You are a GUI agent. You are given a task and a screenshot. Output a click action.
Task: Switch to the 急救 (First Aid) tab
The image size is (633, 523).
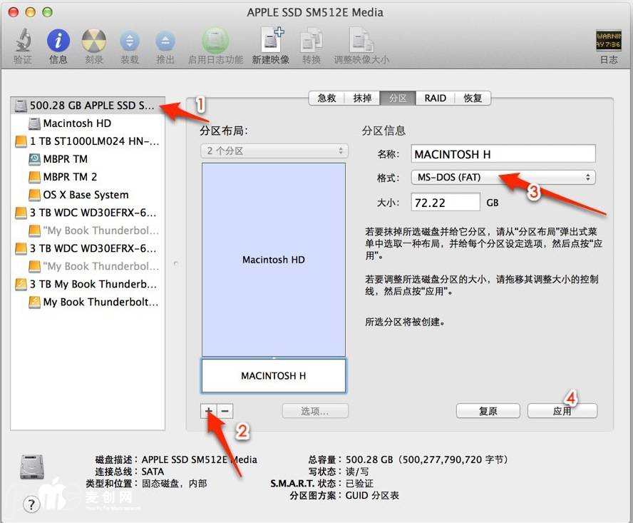326,98
